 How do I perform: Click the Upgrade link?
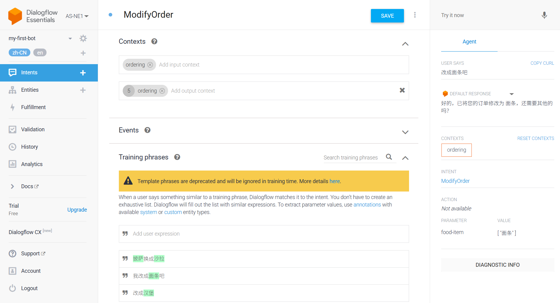pos(77,210)
